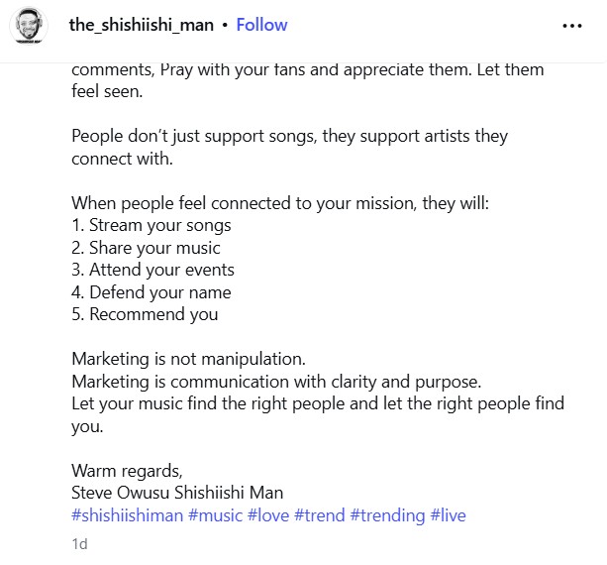
Task: Click the 'Defend your name' list item
Action: [x=151, y=292]
